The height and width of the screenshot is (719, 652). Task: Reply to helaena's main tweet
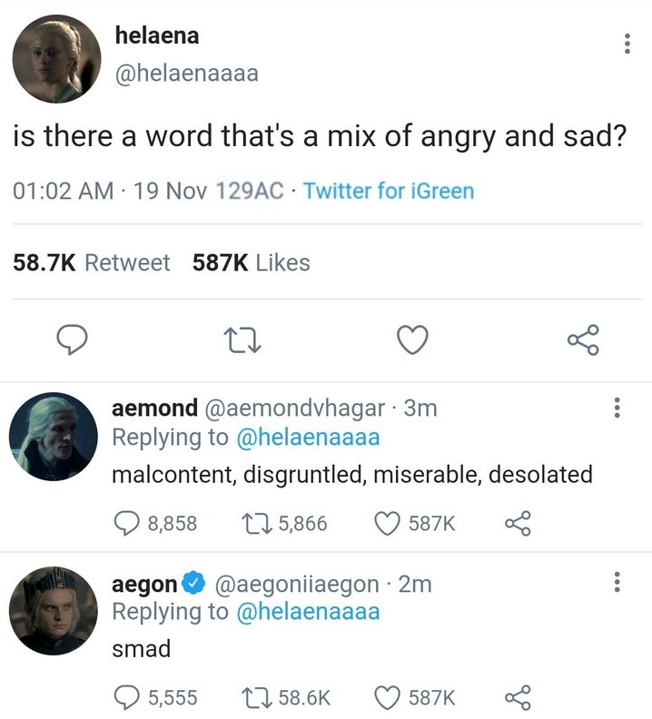(71, 340)
